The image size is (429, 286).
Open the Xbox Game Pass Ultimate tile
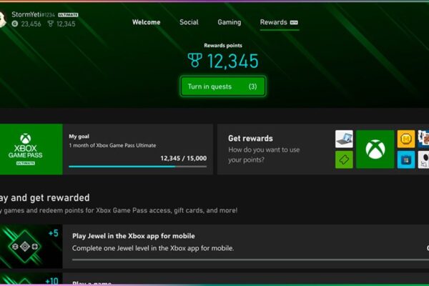(31, 149)
